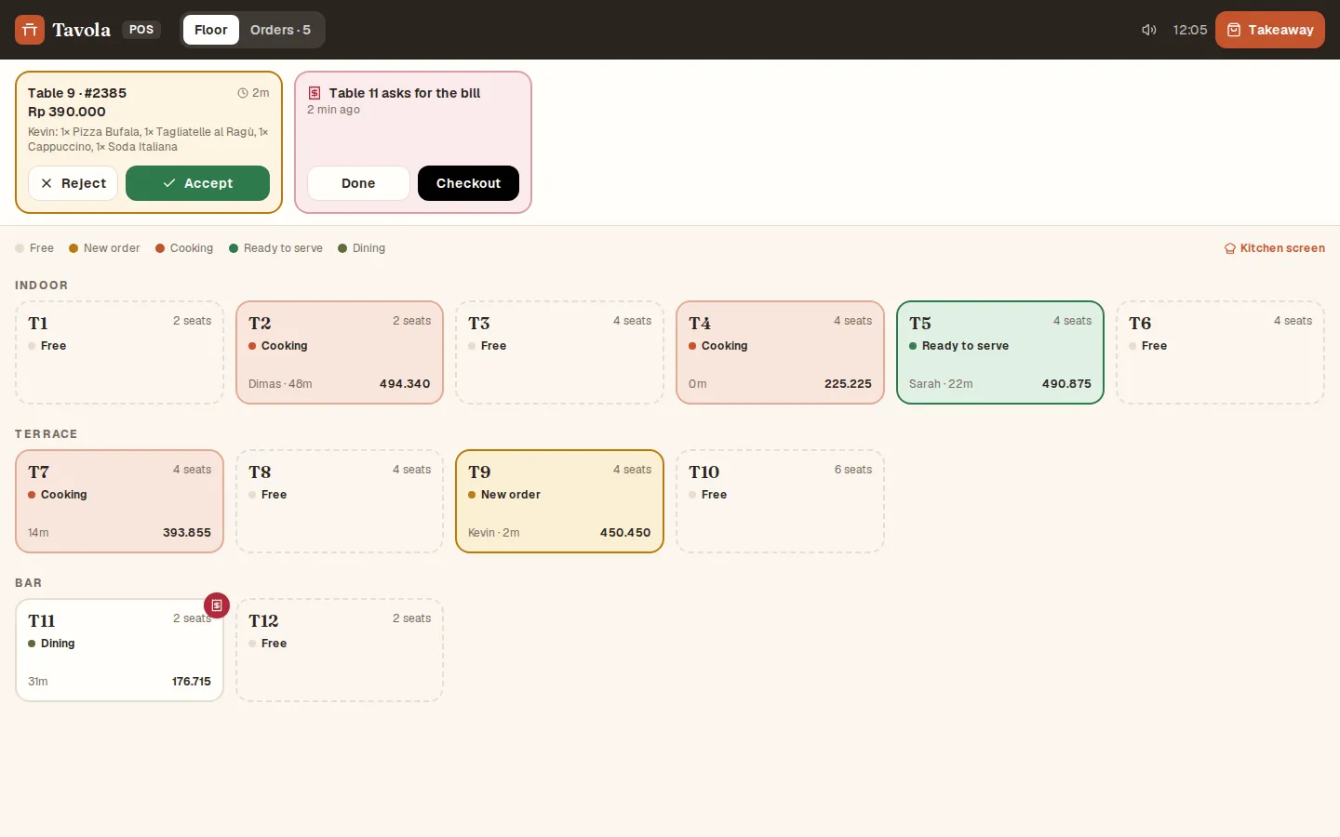Click the TERRACE section heading
The image size is (1340, 837).
coord(47,434)
